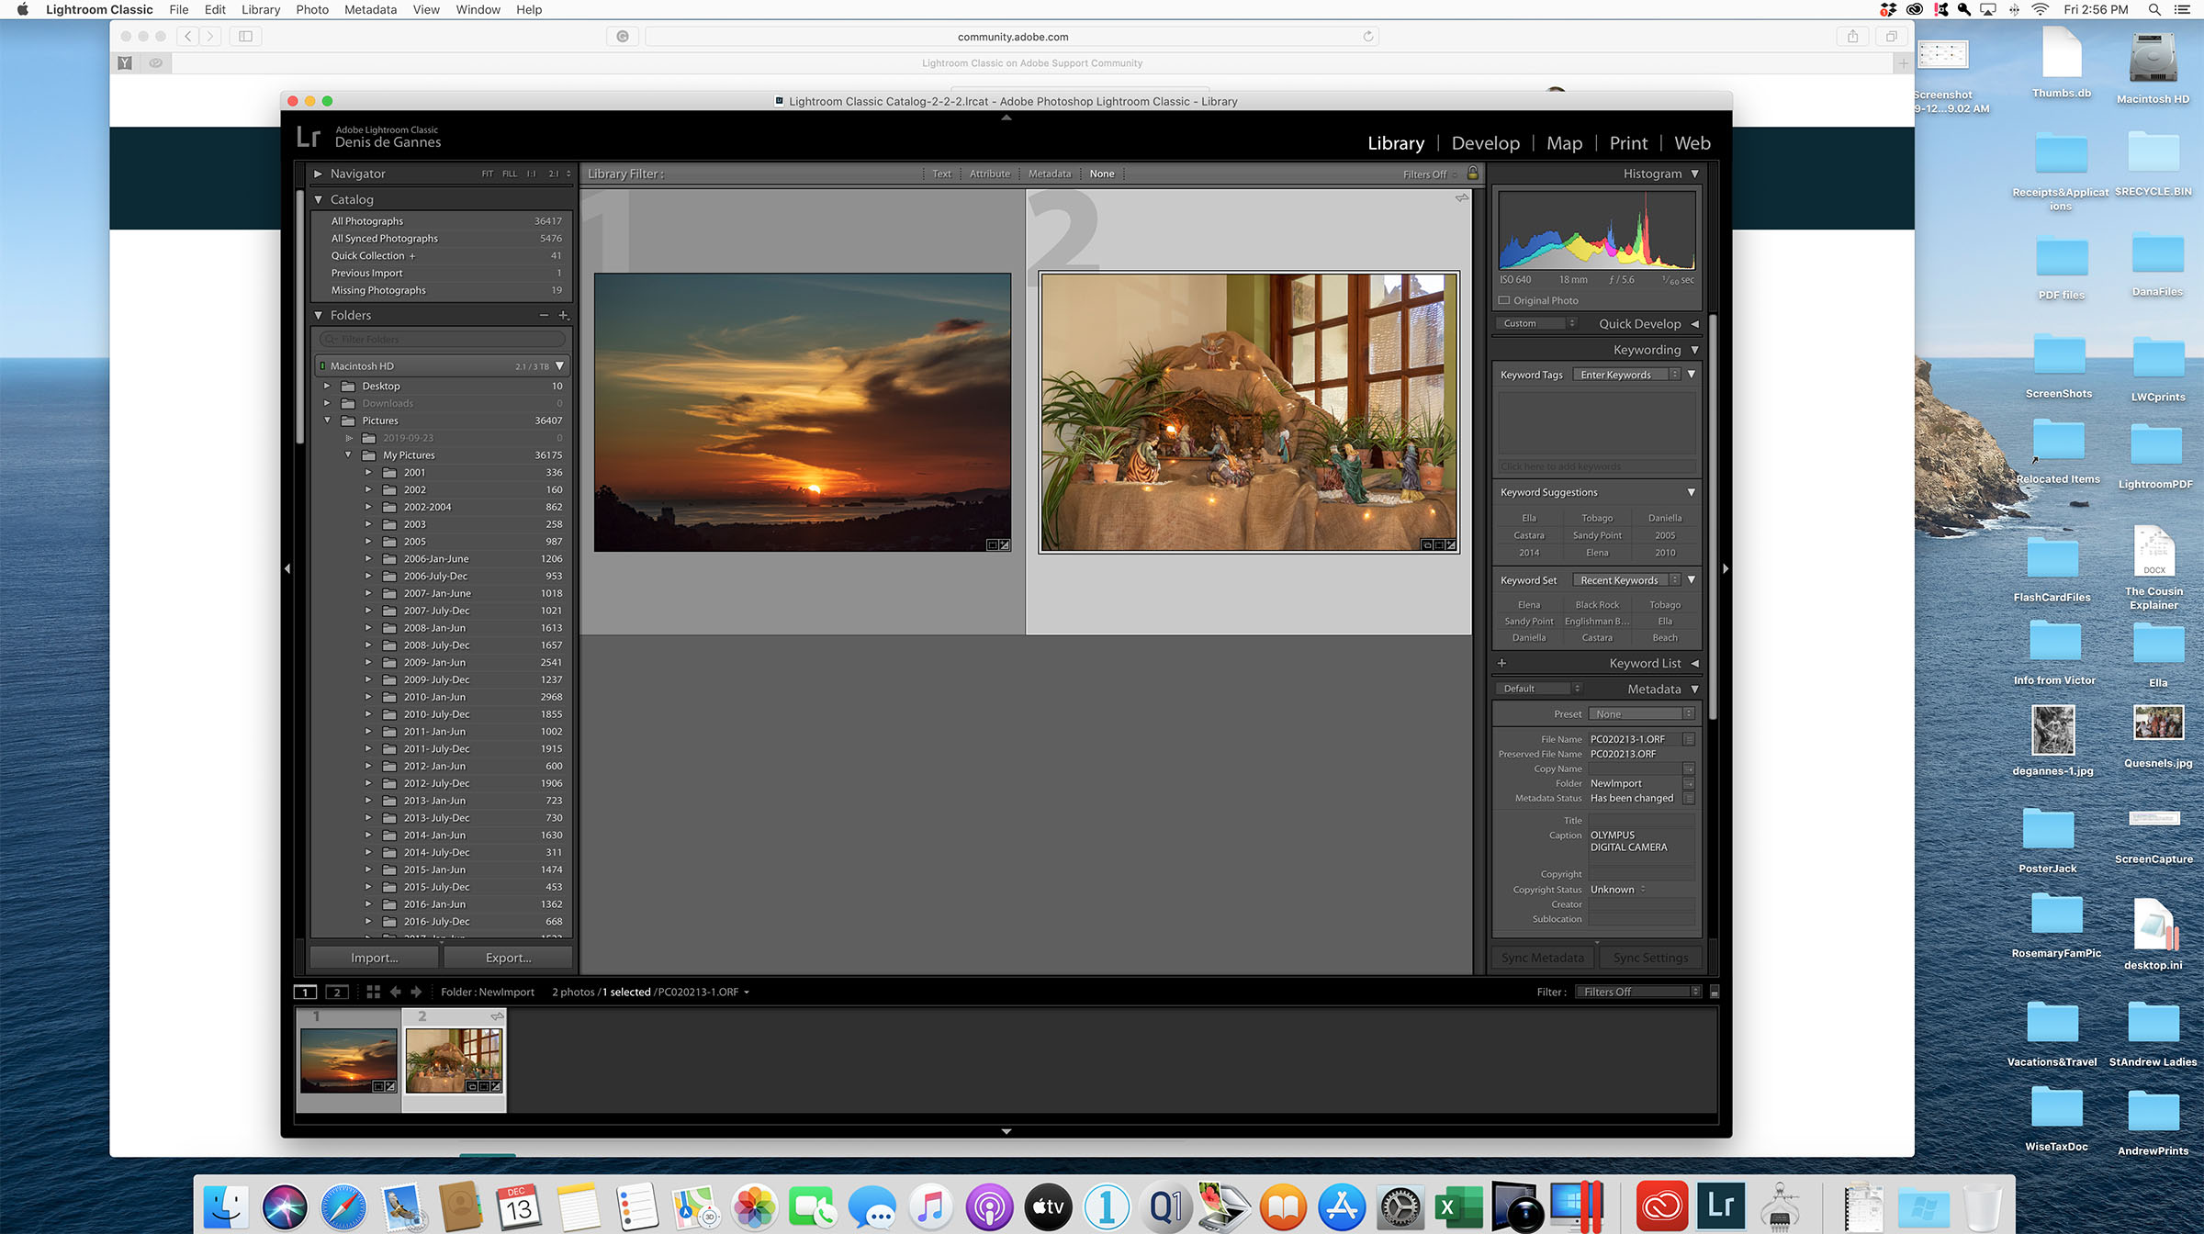The height and width of the screenshot is (1234, 2204).
Task: Check the Original Photo checkbox under the Histogram
Action: click(1504, 300)
